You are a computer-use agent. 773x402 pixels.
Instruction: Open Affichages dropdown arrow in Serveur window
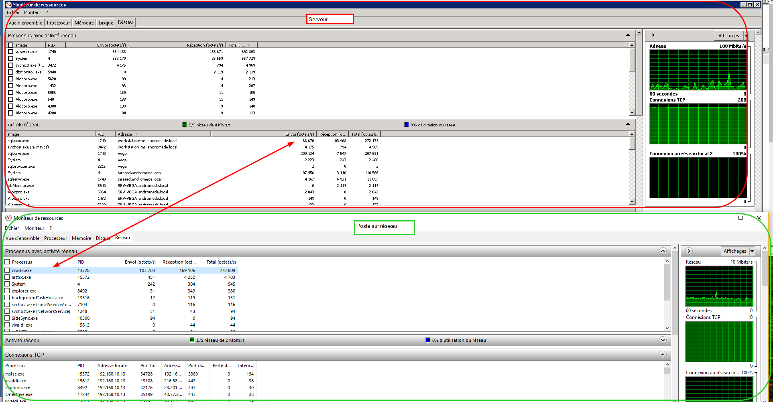746,36
